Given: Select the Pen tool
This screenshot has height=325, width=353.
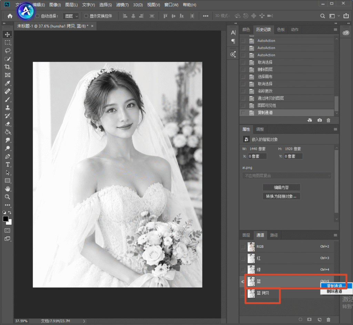Looking at the screenshot, I should 8,156.
